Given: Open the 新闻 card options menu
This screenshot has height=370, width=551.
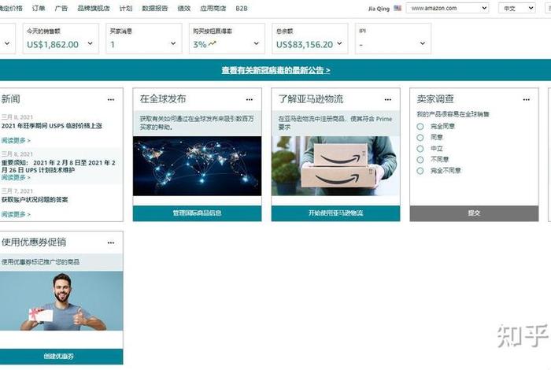Looking at the screenshot, I should (111, 100).
